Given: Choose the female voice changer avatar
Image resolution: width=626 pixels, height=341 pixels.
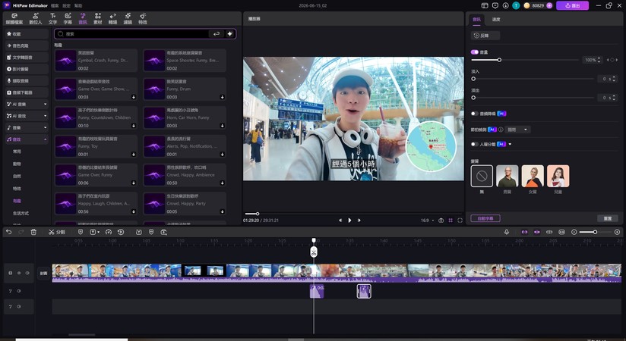Looking at the screenshot, I should point(533,176).
